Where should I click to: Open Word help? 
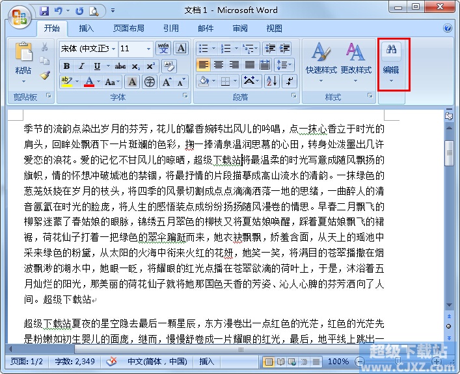tap(448, 28)
